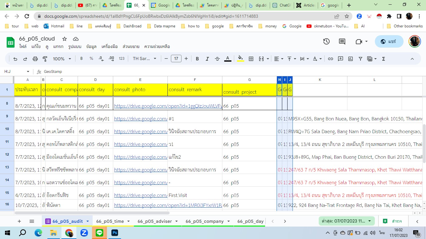Open the รูปแบบ (Format) menu
The width and height of the screenshot is (426, 239).
(x=75, y=47)
